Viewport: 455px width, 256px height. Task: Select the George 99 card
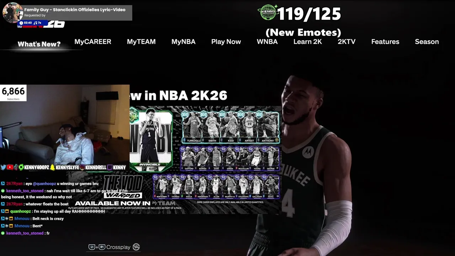272,158
